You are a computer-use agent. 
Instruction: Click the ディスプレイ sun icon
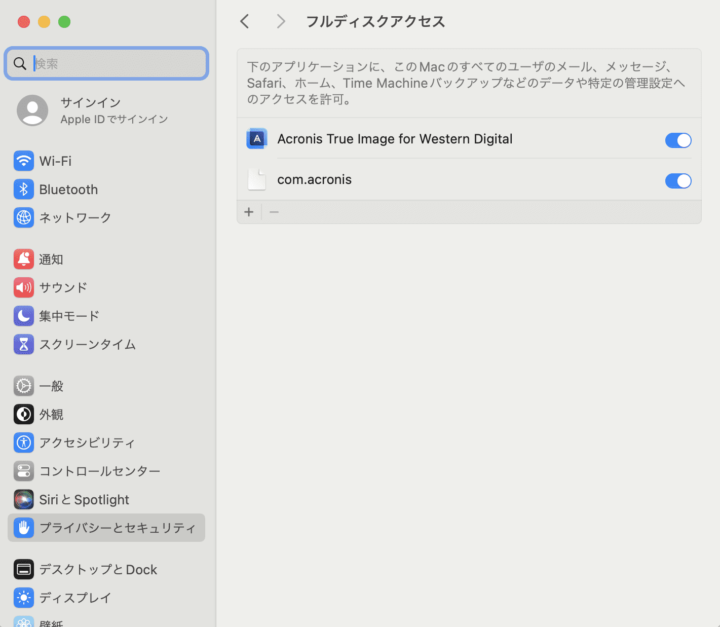[24, 598]
